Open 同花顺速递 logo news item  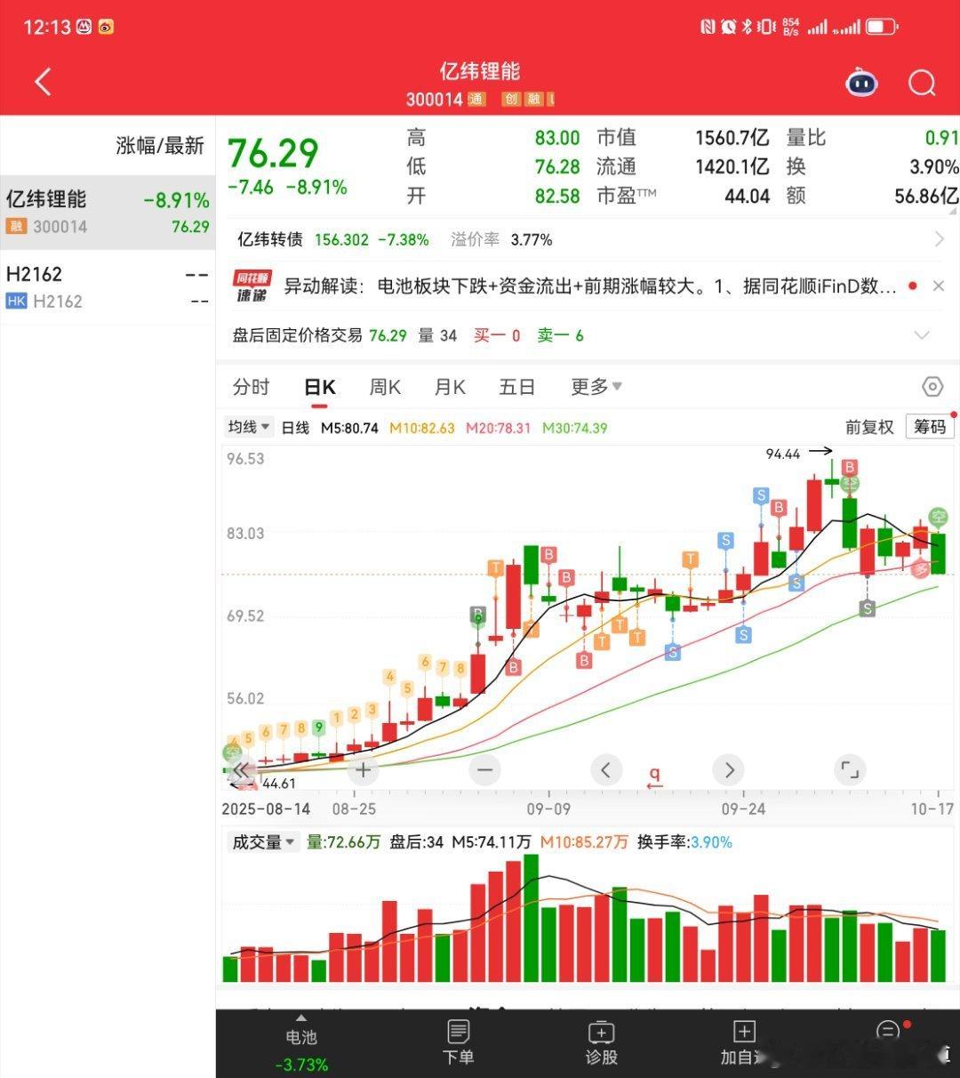click(x=252, y=286)
